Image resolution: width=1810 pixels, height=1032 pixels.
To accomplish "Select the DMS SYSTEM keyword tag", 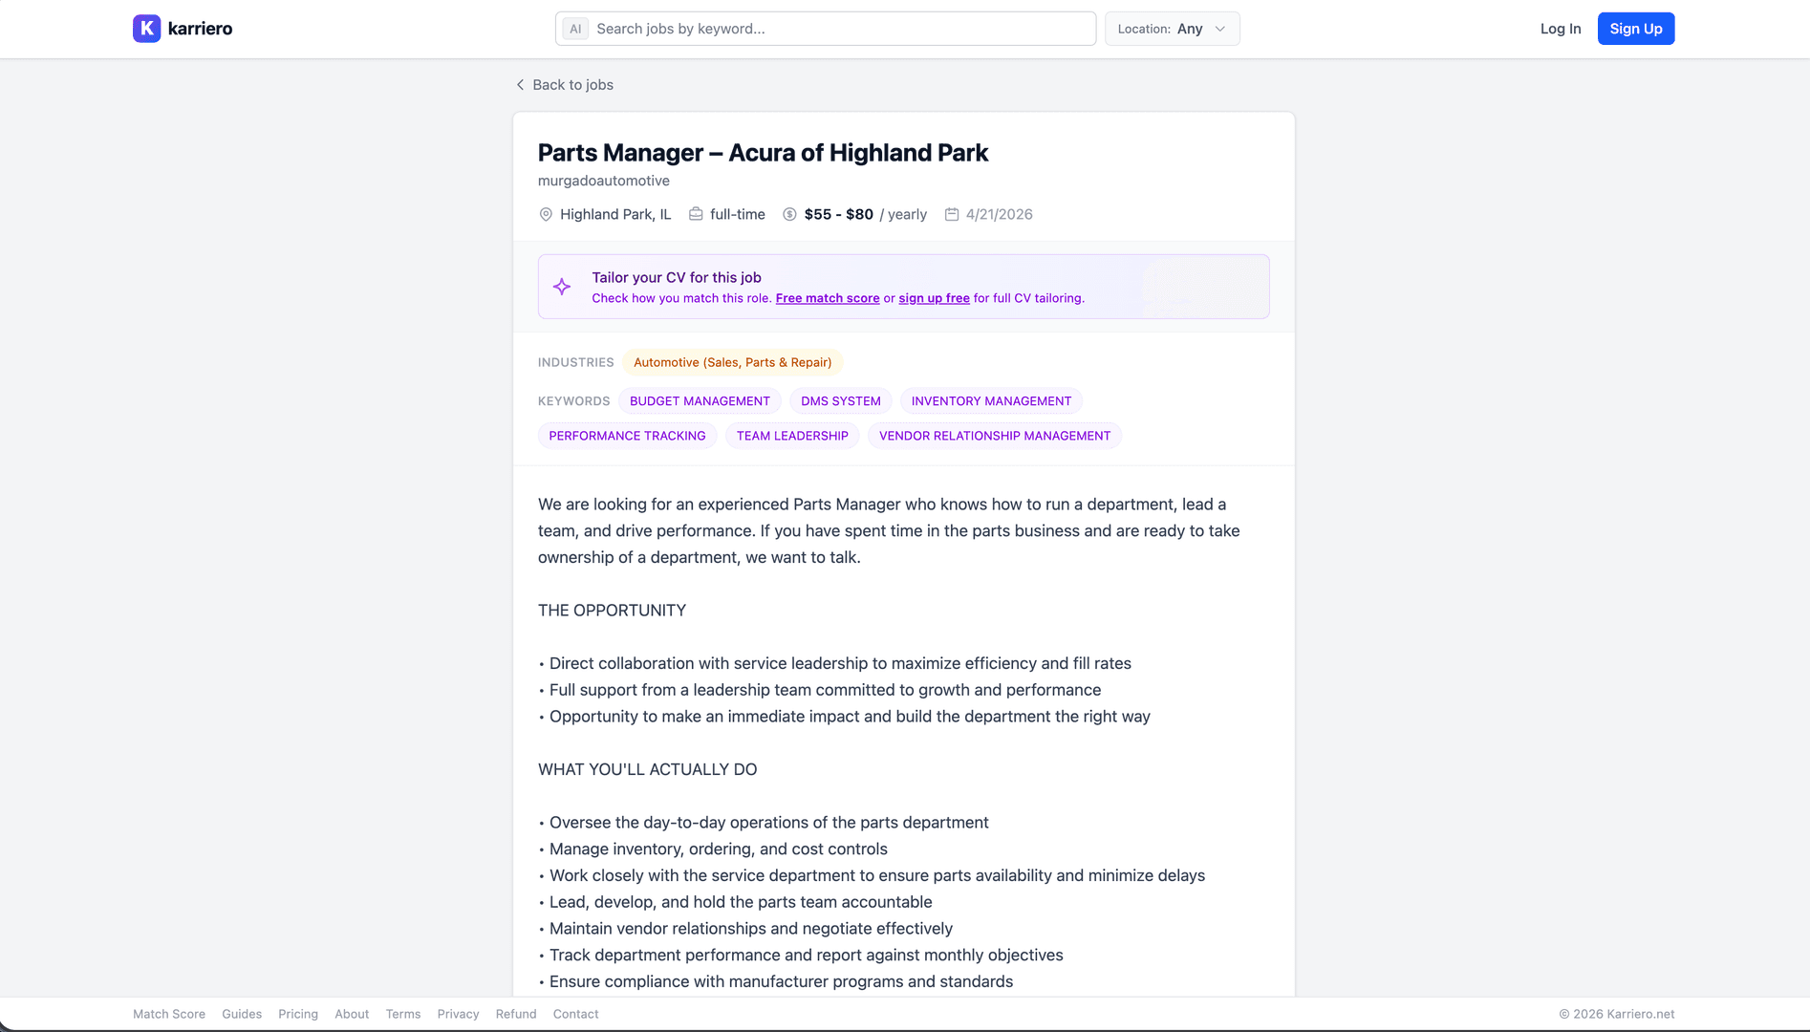I will (x=841, y=401).
